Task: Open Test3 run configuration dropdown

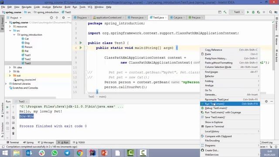Action: click(x=237, y=12)
